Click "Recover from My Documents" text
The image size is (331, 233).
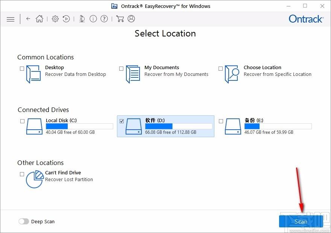176,74
